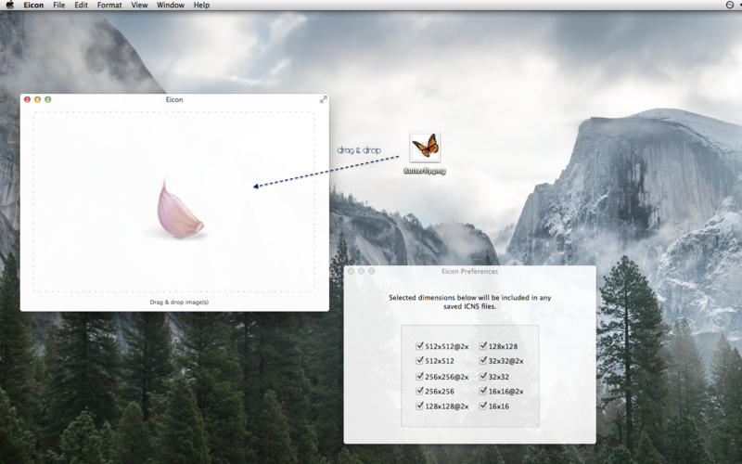Open the Apple menu
The image size is (742, 464).
[9, 6]
